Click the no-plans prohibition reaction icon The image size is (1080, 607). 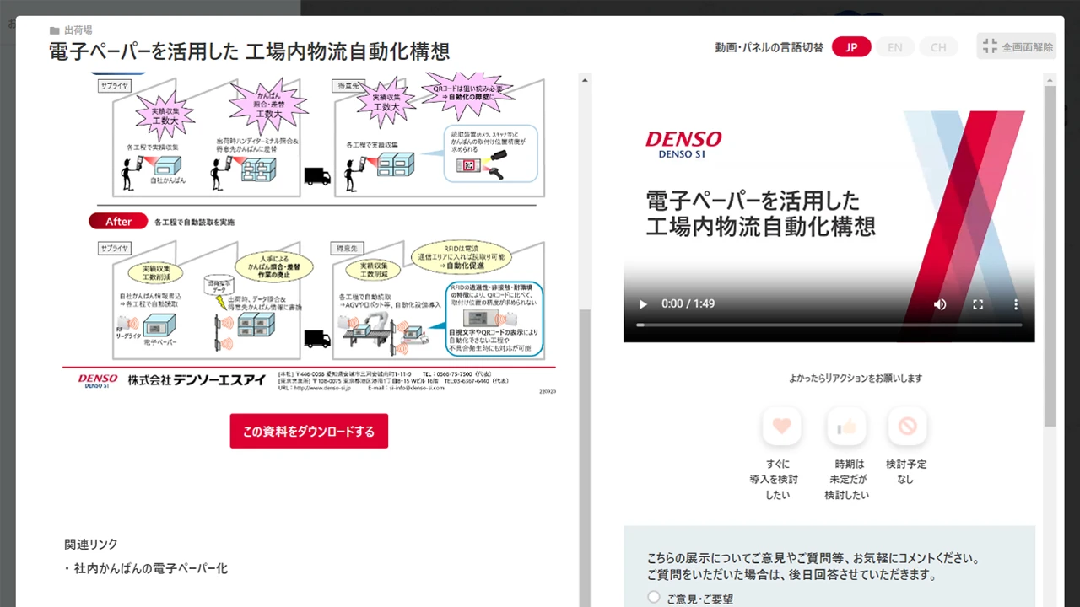(907, 427)
